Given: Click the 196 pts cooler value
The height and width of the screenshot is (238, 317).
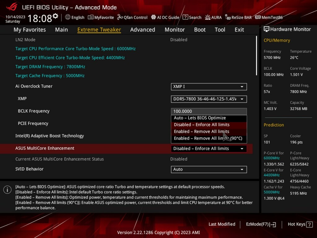Looking at the screenshot, I should 296,142.
